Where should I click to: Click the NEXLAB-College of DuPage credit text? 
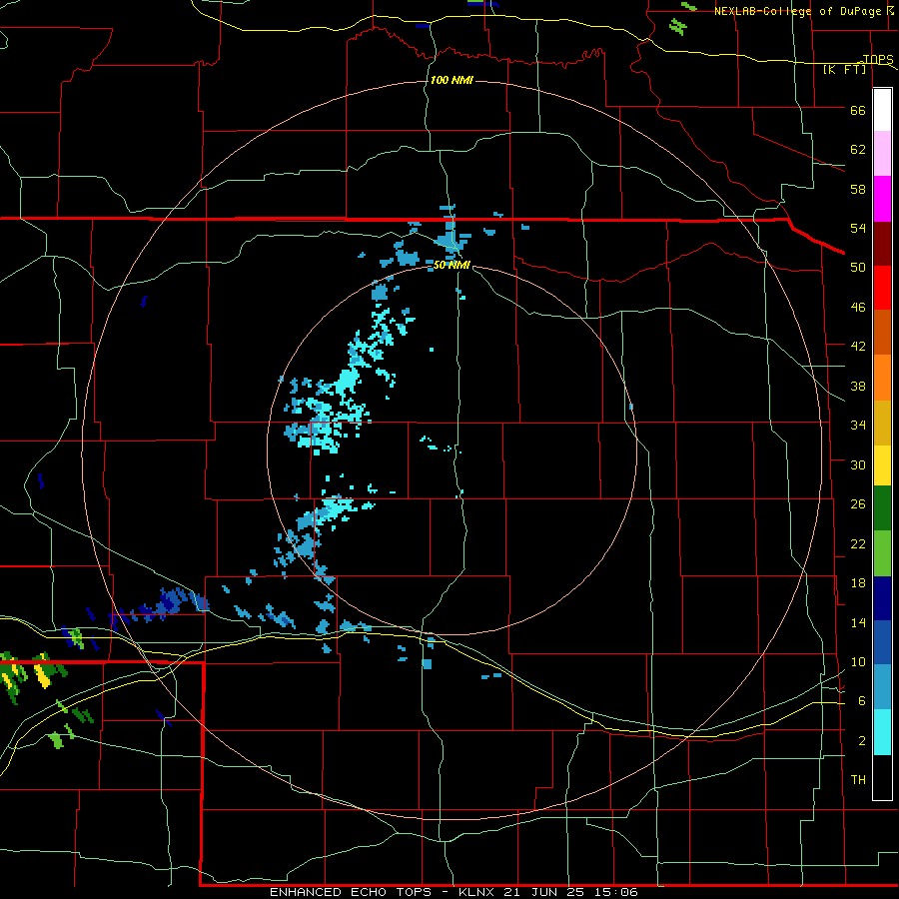(x=801, y=11)
